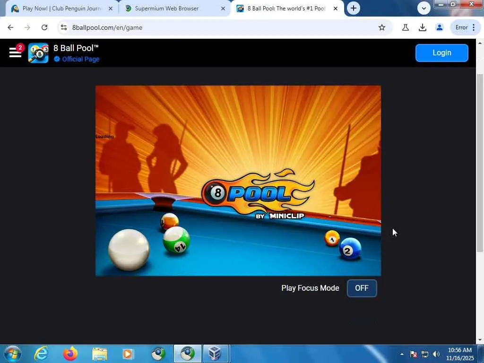Expand the tab search dropdown arrow
The width and height of the screenshot is (484, 363).
pos(424,9)
